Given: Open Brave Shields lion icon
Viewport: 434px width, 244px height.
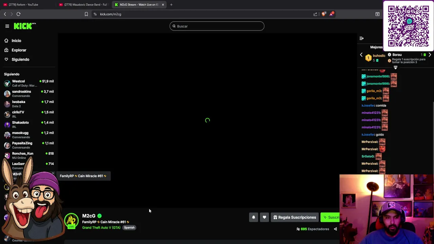Looking at the screenshot, I should (x=324, y=14).
